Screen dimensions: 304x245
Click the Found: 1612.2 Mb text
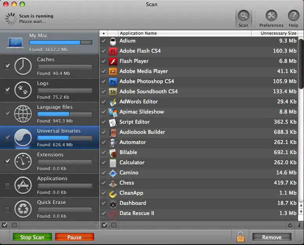click(48, 50)
